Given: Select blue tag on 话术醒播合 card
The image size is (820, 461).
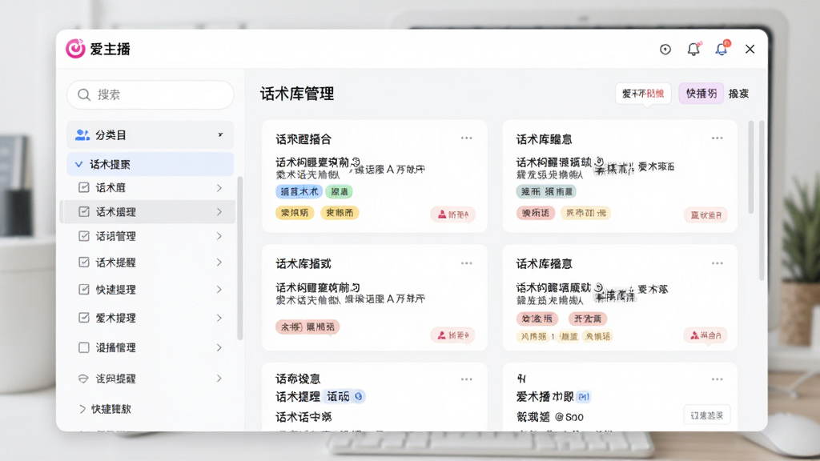Looking at the screenshot, I should [x=299, y=191].
